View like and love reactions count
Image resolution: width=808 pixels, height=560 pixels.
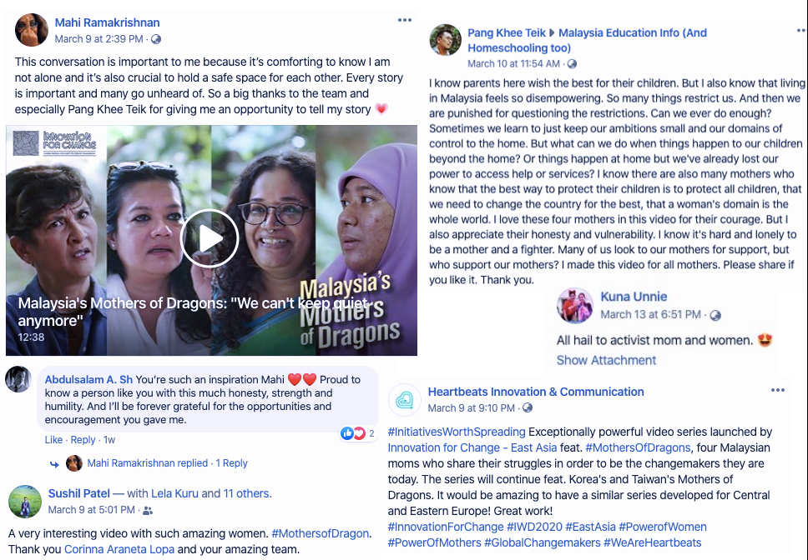(x=357, y=433)
